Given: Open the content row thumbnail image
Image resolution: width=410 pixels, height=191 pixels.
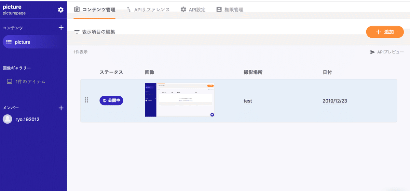Looking at the screenshot, I should [180, 100].
